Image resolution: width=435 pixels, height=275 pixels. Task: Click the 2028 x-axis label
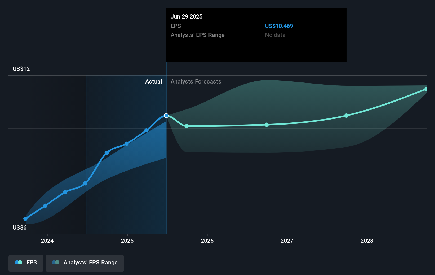(367, 241)
